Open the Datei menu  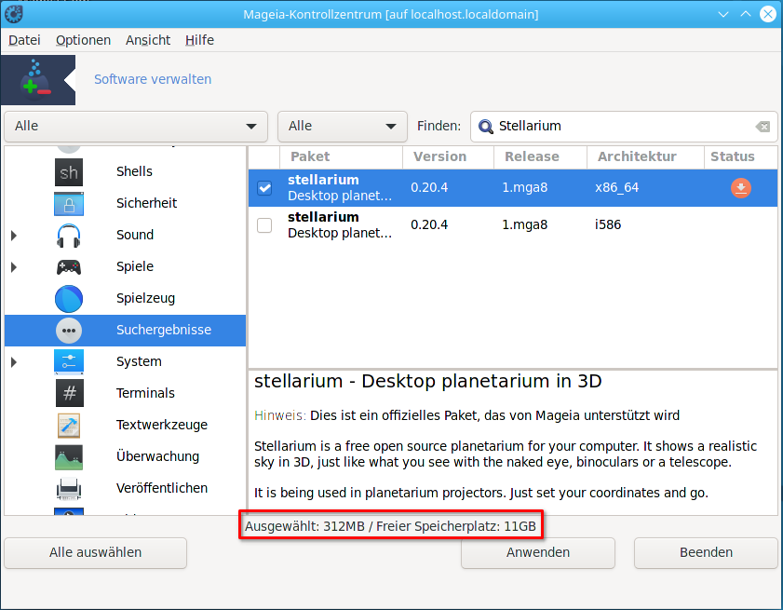[x=24, y=40]
